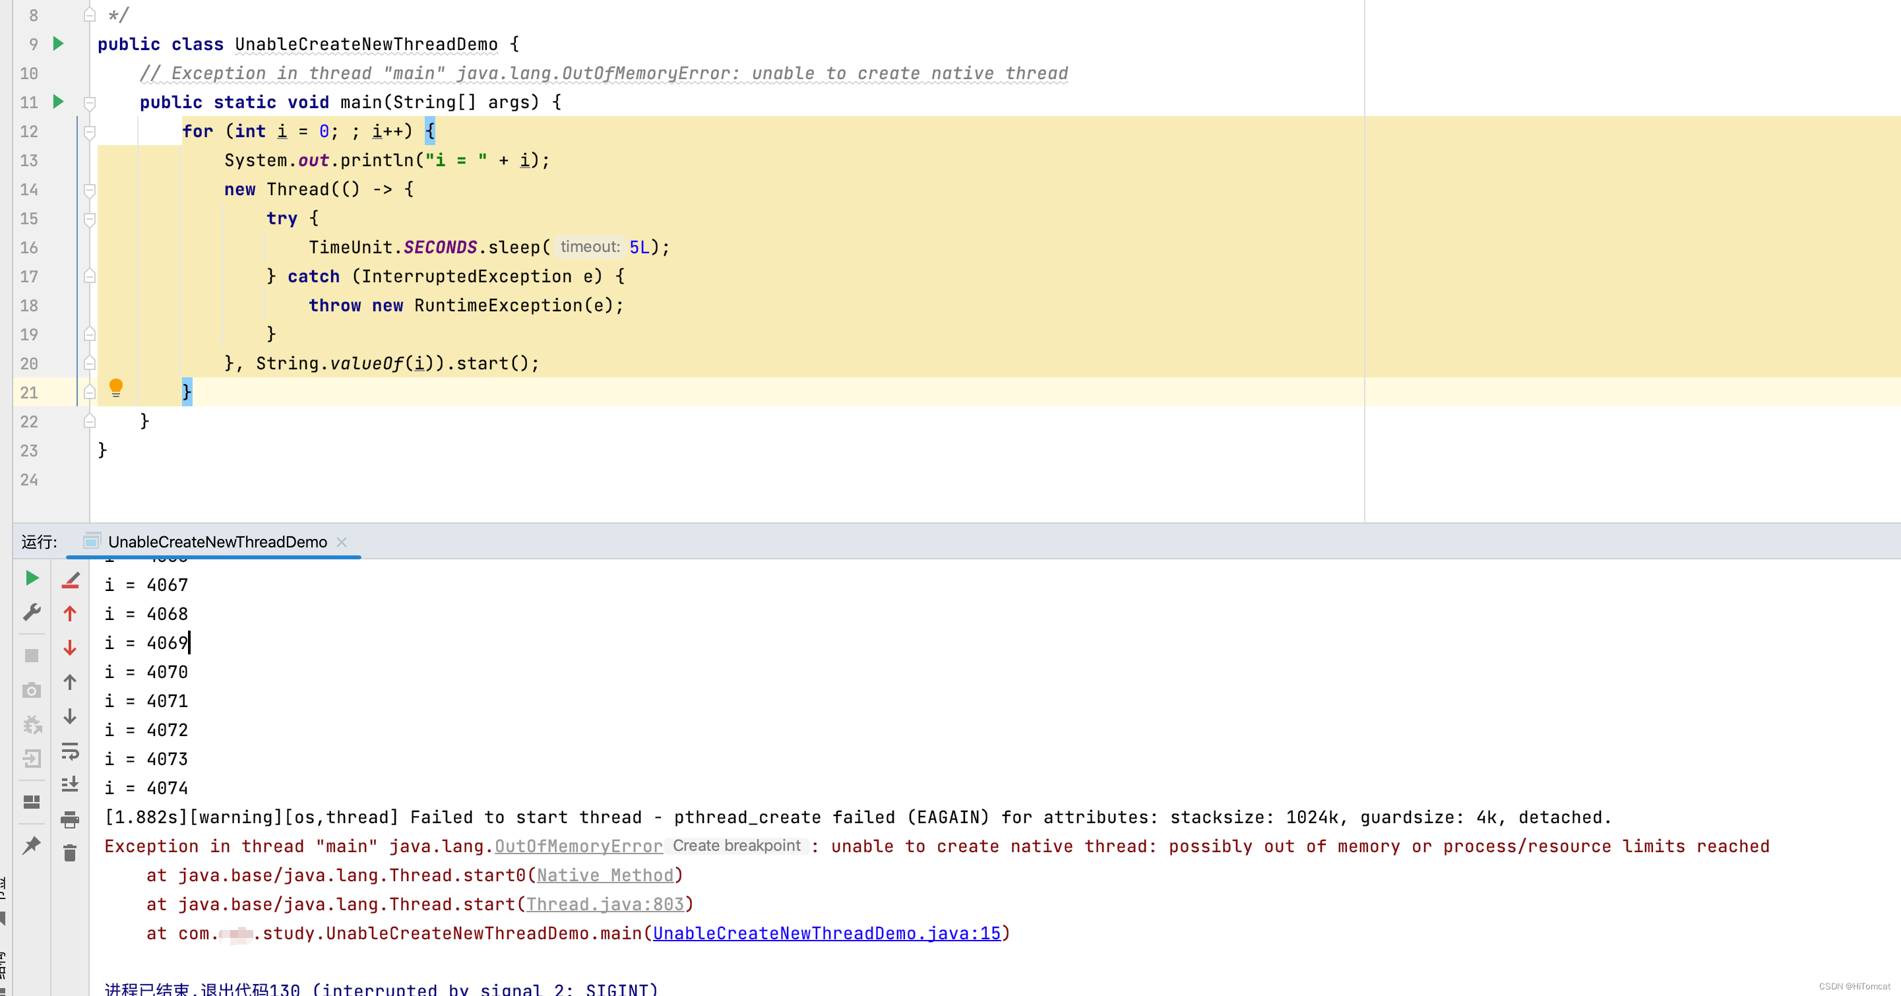Collapse the try block fold at line 15

click(x=89, y=219)
